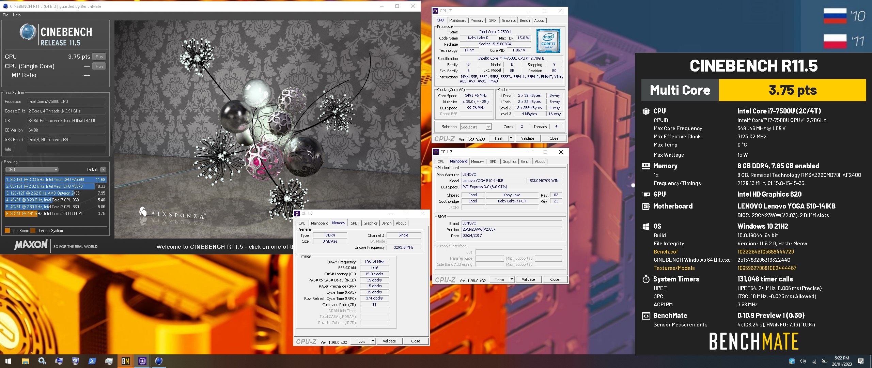Image resolution: width=872 pixels, height=368 pixels.
Task: Select Memory tab in CPU-Z Mainboard window
Action: tap(477, 162)
